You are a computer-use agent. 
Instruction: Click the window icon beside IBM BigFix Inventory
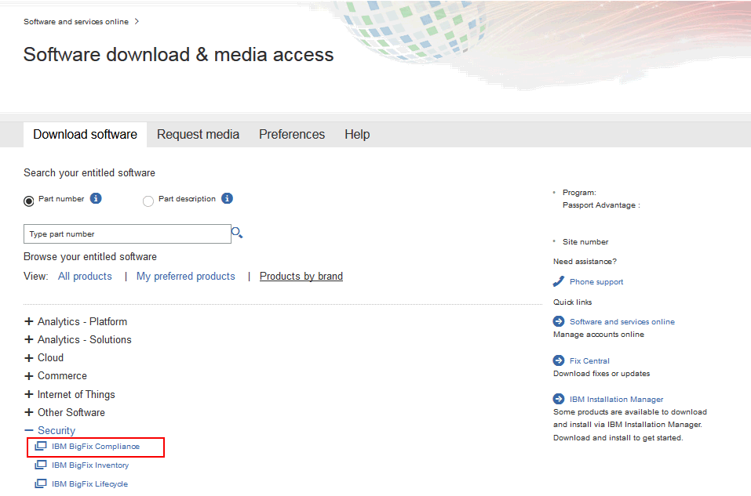tap(41, 465)
